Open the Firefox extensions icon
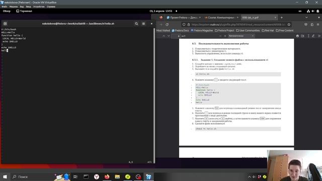 [x=312, y=25]
